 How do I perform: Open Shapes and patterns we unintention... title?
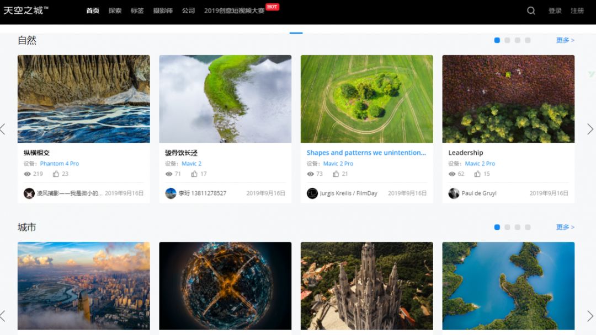click(x=366, y=153)
